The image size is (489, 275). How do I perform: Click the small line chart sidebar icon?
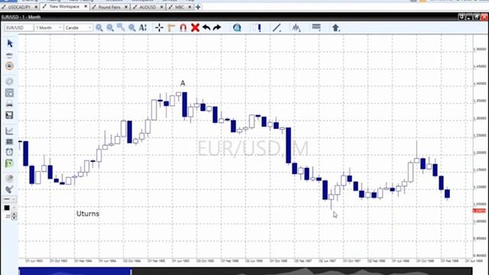pyautogui.click(x=9, y=131)
